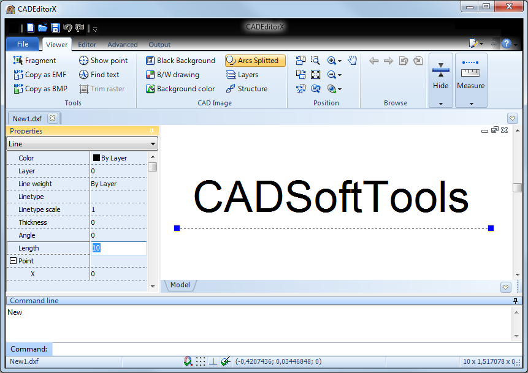The width and height of the screenshot is (528, 373).
Task: Open the Layers dialog
Action: coord(242,75)
